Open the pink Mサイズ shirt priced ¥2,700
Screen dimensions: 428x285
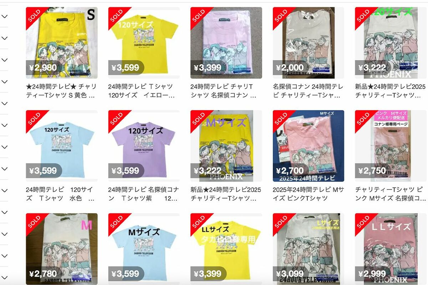pos(309,146)
